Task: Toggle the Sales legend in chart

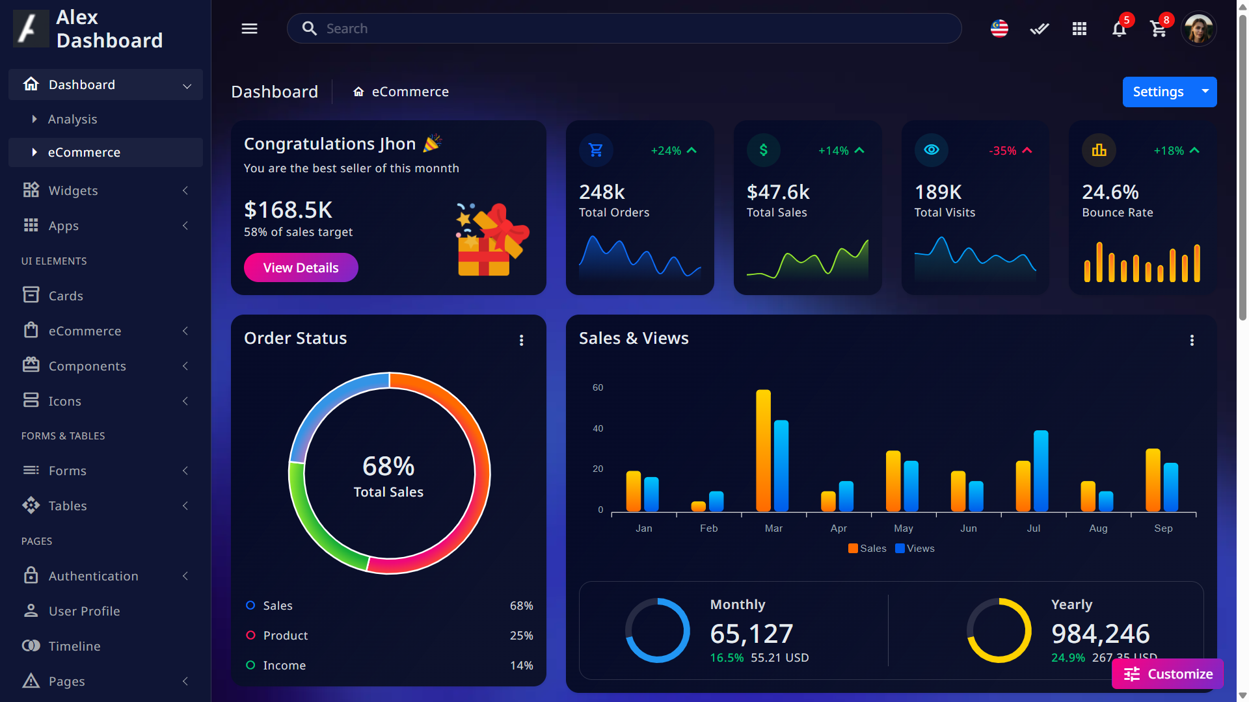Action: click(867, 549)
